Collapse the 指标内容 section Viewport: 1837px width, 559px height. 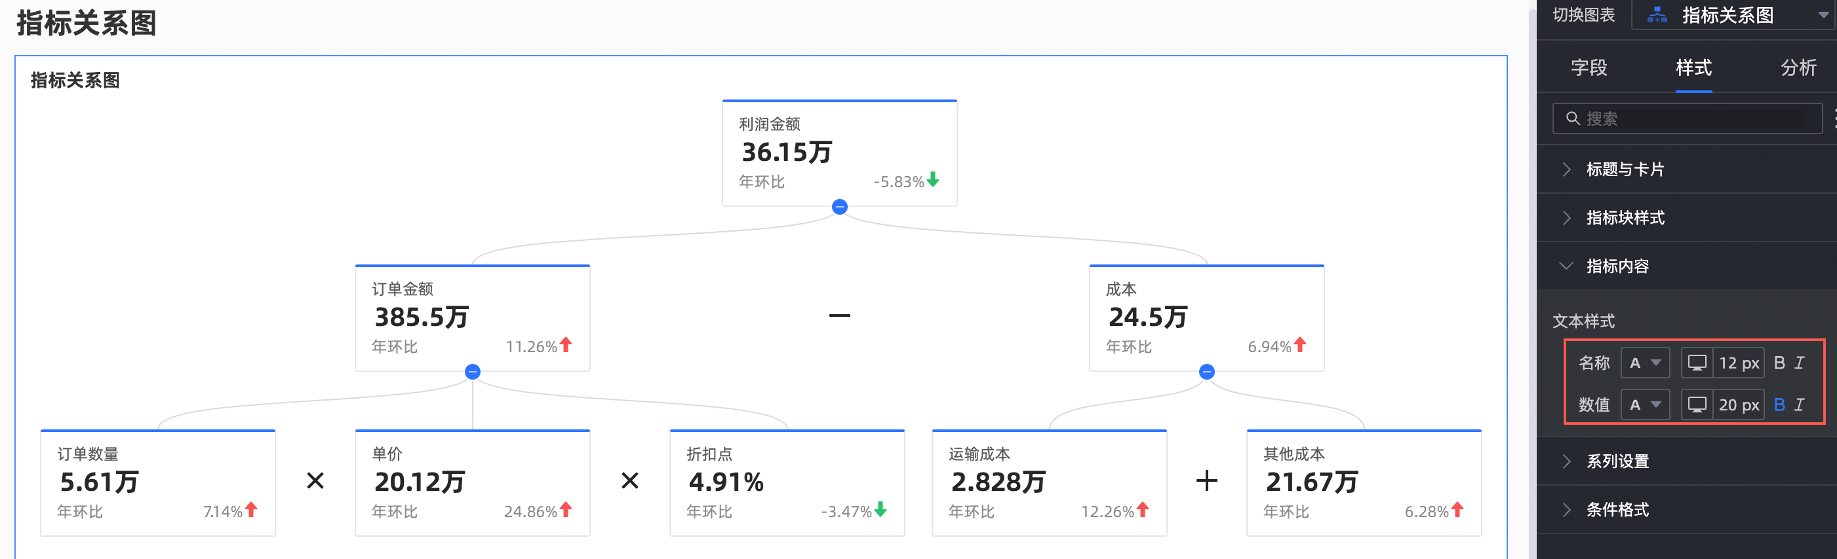click(1617, 266)
